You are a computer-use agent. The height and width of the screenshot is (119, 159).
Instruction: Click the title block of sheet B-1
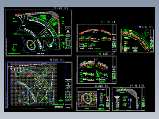68,33
